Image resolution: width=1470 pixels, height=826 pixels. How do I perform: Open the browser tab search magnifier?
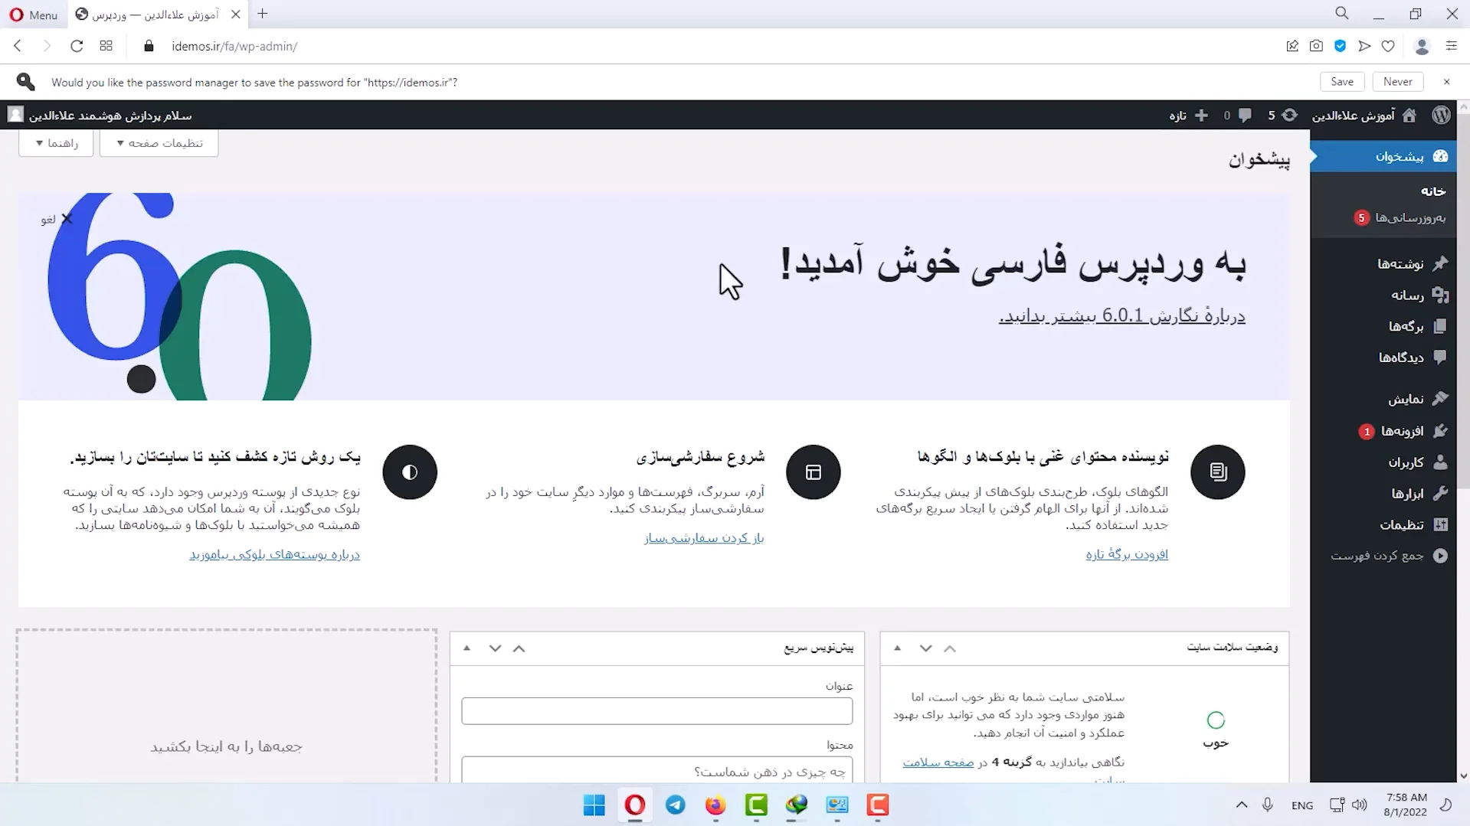point(1342,14)
